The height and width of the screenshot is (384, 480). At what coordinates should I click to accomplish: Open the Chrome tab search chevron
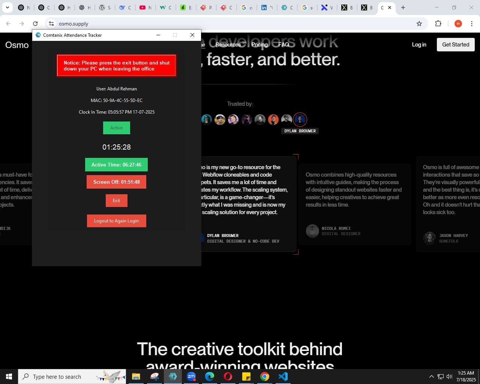(x=7, y=7)
